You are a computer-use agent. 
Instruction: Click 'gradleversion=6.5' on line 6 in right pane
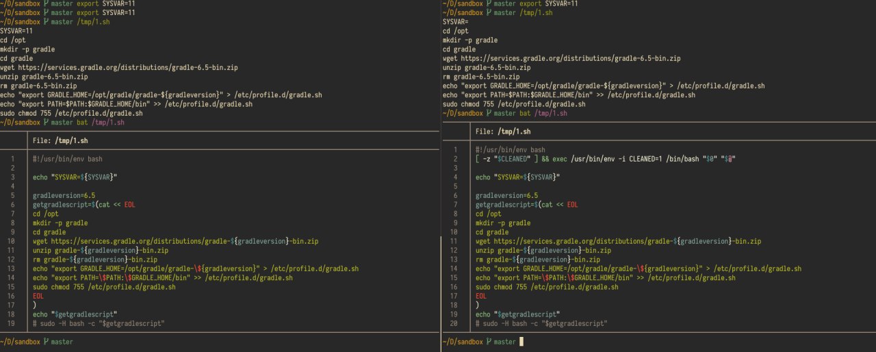coord(506,195)
